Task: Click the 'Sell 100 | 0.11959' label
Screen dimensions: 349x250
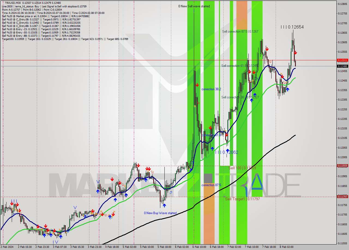Action: pyautogui.click(x=242, y=168)
